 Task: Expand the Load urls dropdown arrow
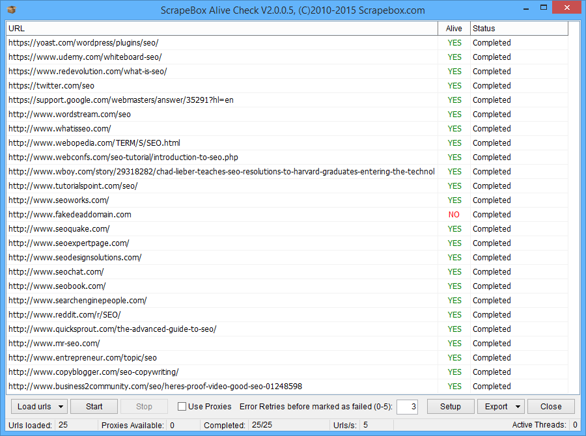(x=61, y=407)
